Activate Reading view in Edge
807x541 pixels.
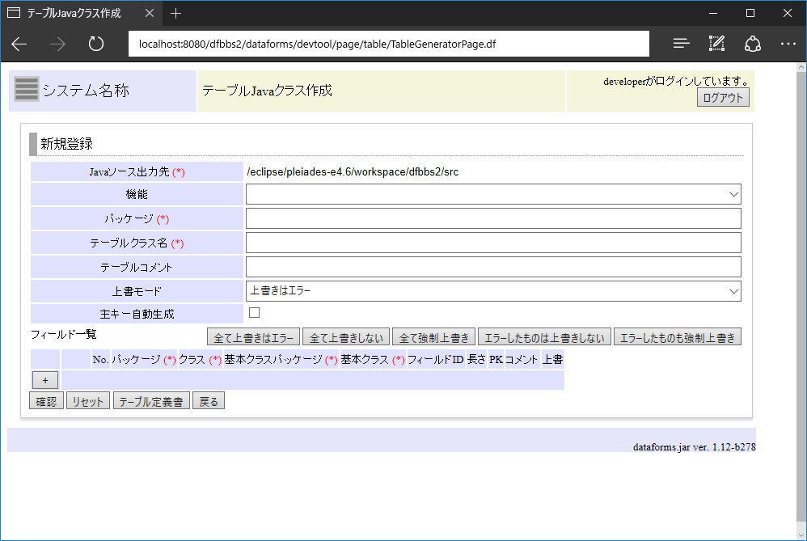tap(681, 44)
